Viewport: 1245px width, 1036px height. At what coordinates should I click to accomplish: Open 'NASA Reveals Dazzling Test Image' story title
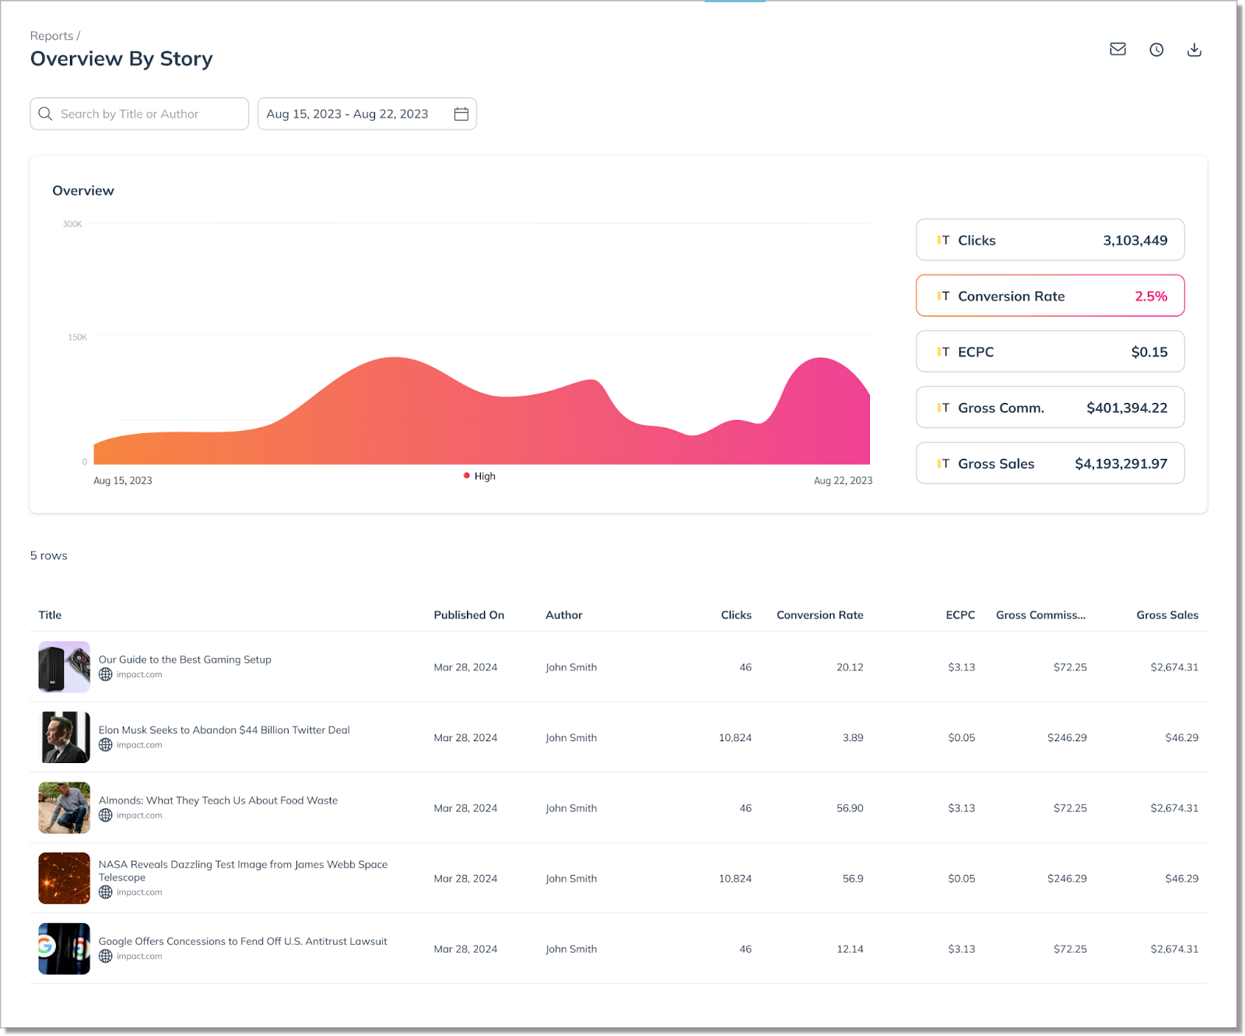(x=243, y=871)
